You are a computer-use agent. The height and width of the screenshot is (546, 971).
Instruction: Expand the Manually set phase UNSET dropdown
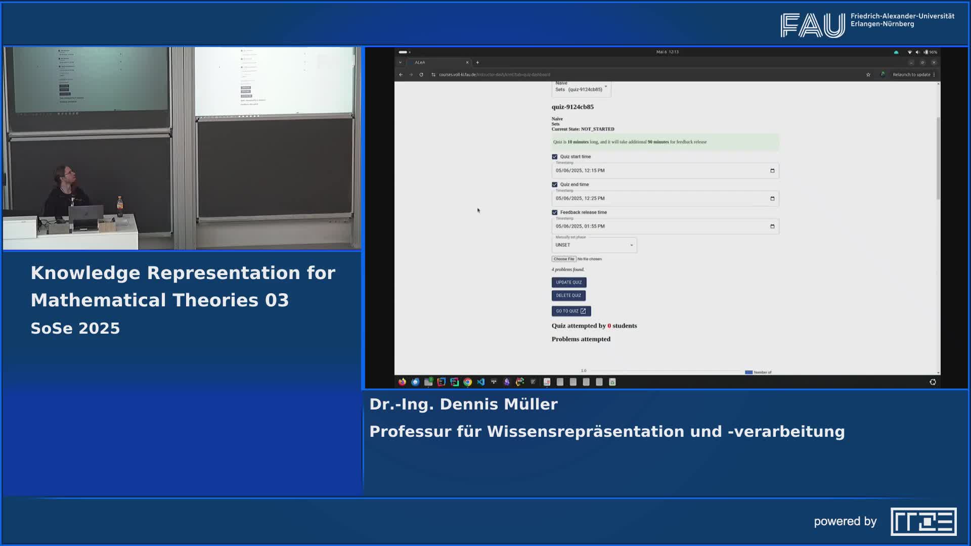click(631, 245)
